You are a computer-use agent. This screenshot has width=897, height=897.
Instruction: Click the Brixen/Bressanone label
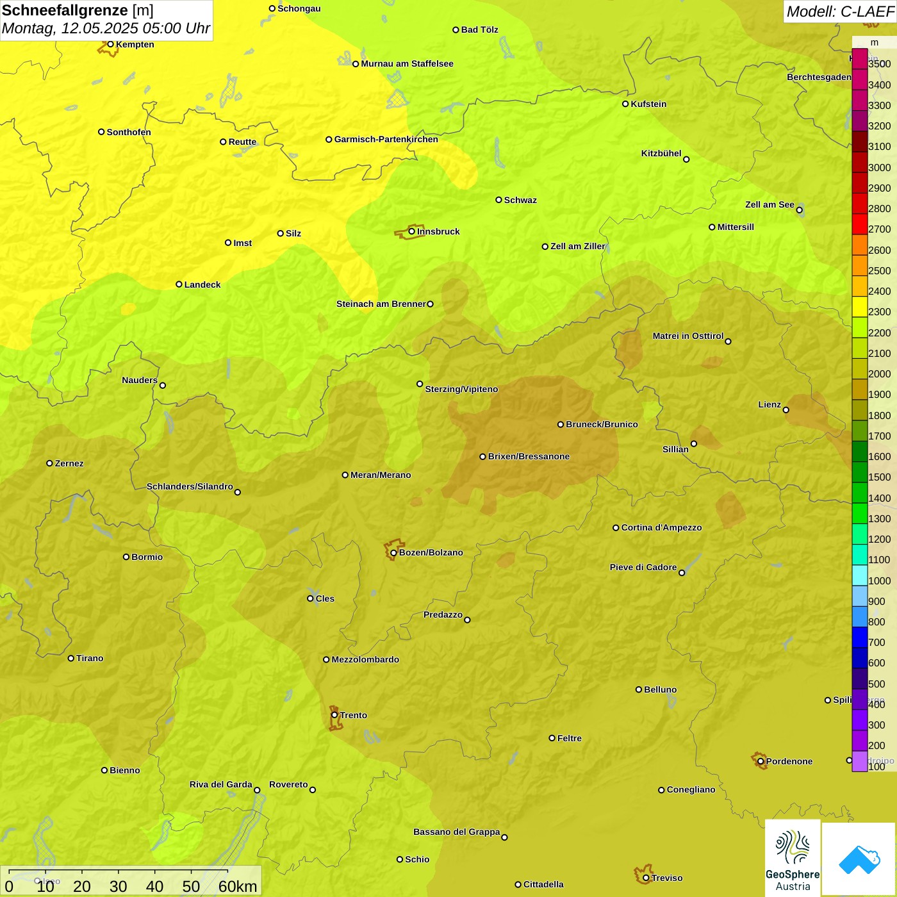coord(529,456)
